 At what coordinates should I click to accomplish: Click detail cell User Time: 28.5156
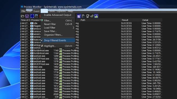(152, 39)
